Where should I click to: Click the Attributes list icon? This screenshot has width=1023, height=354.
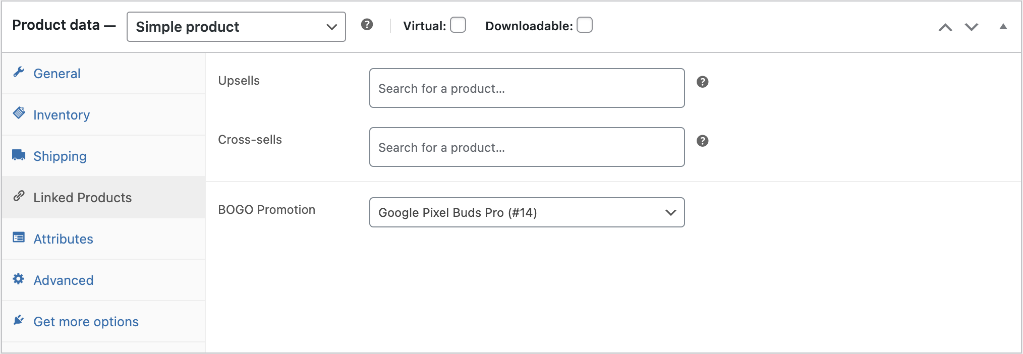[x=19, y=238]
